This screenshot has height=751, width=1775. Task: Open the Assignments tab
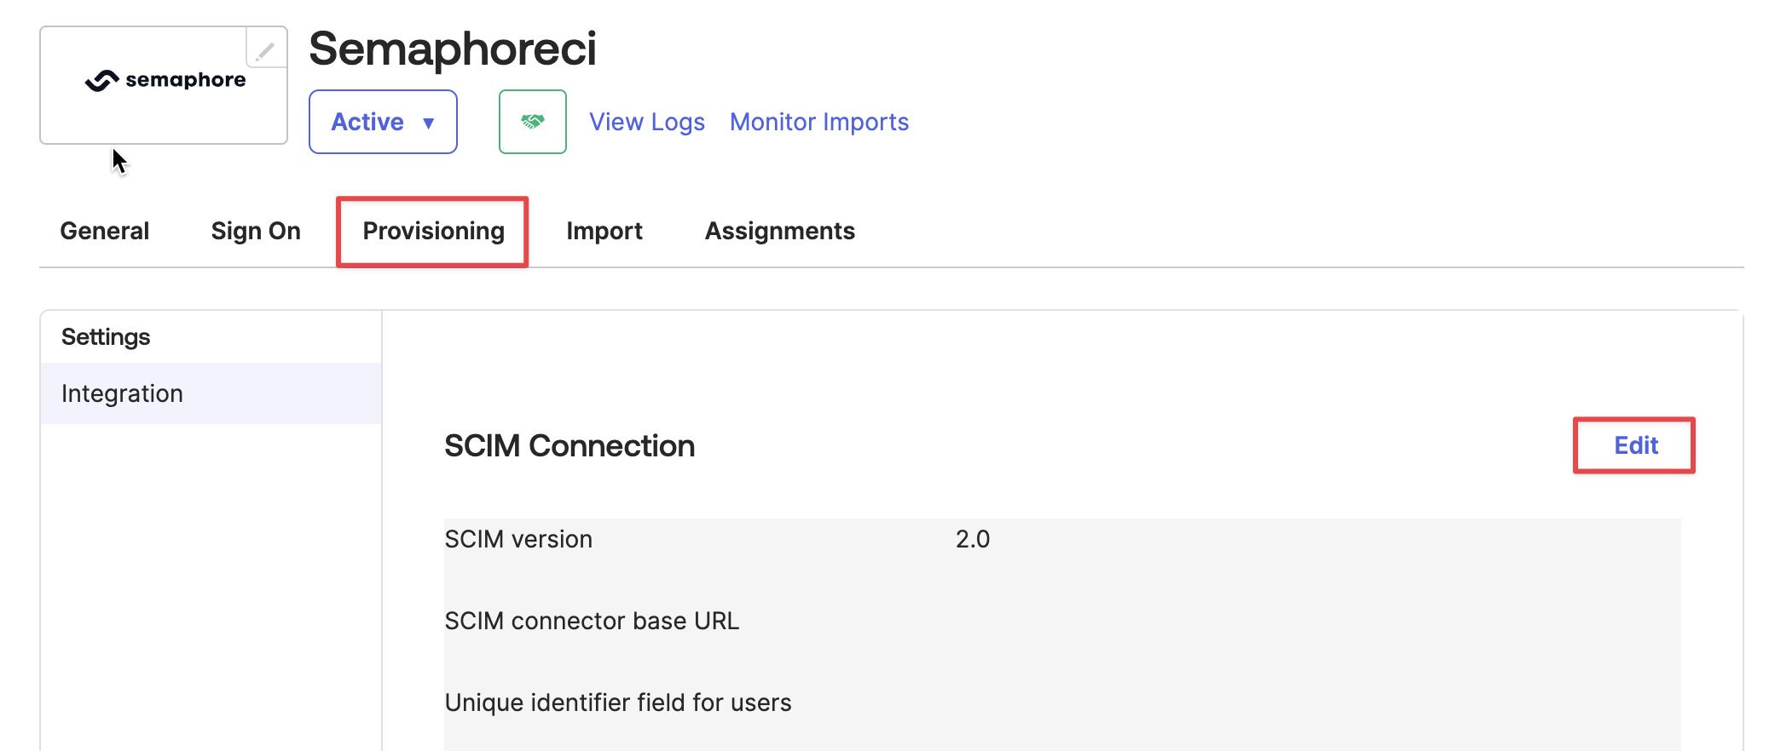coord(780,231)
